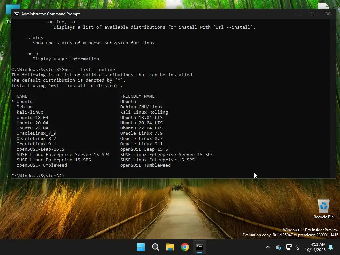Open OneDrive cloud tray icon
Viewport: 340px width, 255px height.
[278, 247]
